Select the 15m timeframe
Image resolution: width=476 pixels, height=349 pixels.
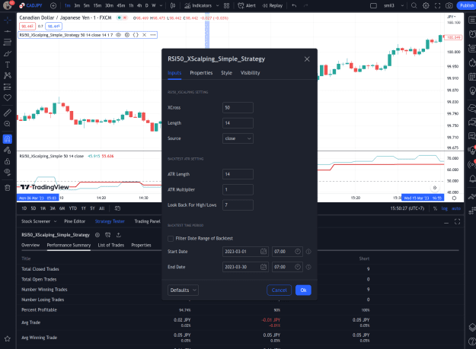pyautogui.click(x=97, y=5)
